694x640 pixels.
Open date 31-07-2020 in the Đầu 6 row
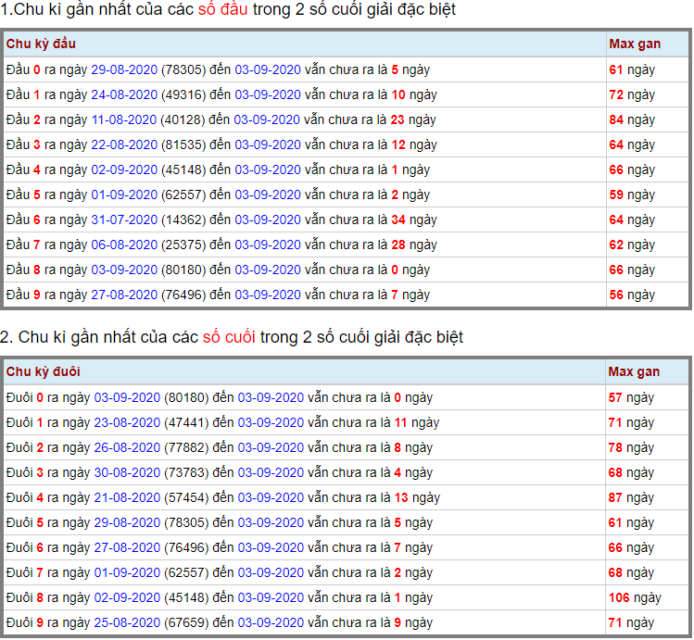[x=124, y=220]
